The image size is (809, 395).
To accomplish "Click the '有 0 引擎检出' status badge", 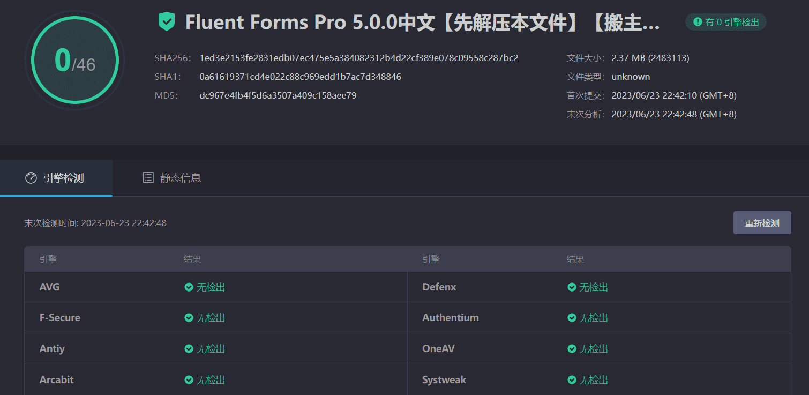I will (726, 22).
